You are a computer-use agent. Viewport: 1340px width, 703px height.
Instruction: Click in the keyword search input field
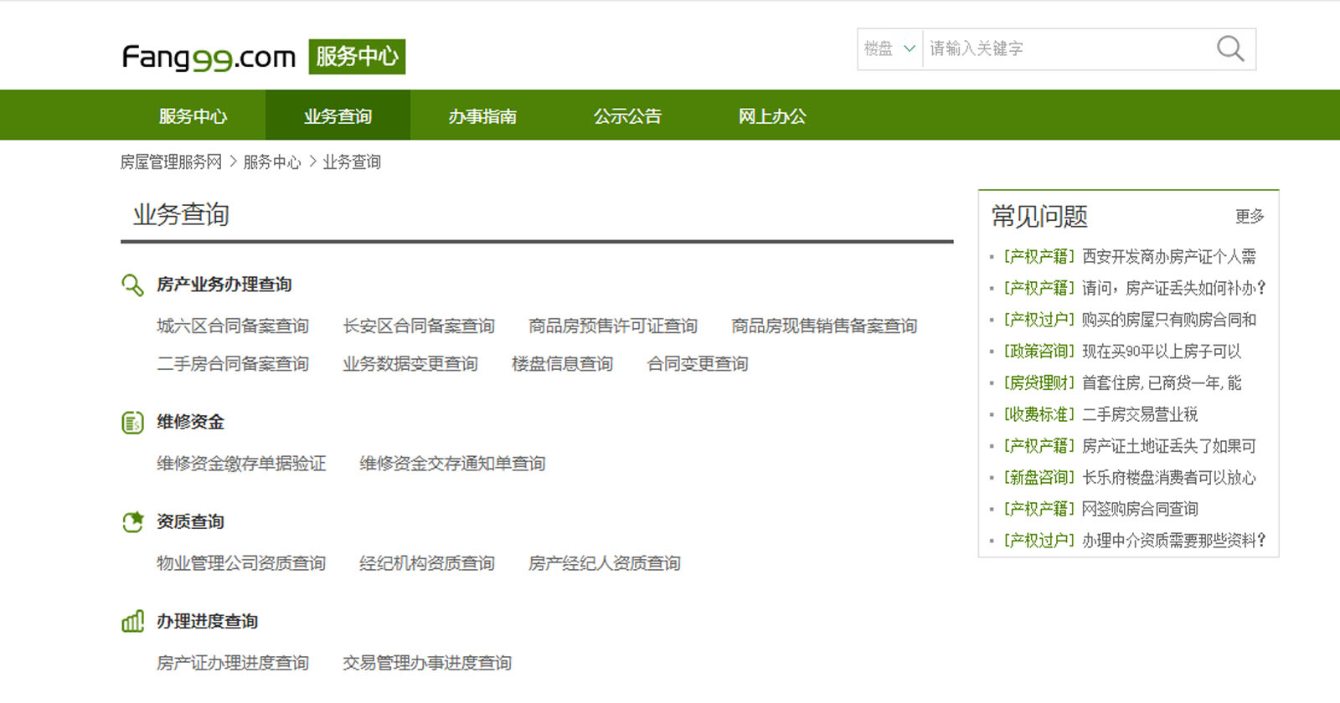click(1064, 49)
